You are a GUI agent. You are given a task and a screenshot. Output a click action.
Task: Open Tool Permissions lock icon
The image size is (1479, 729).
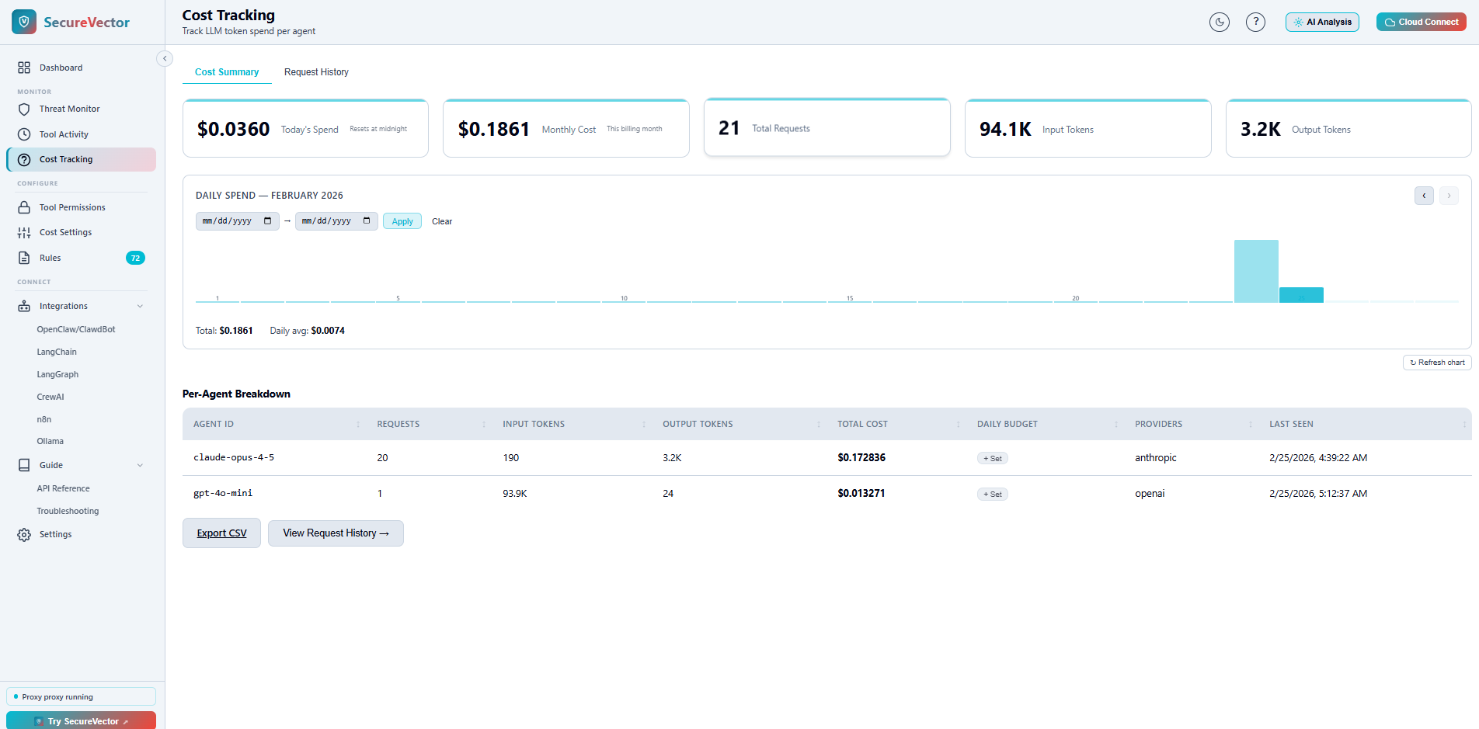click(x=24, y=207)
